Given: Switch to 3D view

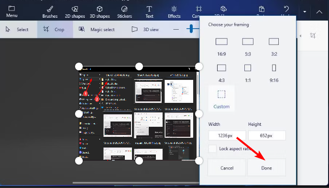Looking at the screenshot, I should tap(145, 29).
